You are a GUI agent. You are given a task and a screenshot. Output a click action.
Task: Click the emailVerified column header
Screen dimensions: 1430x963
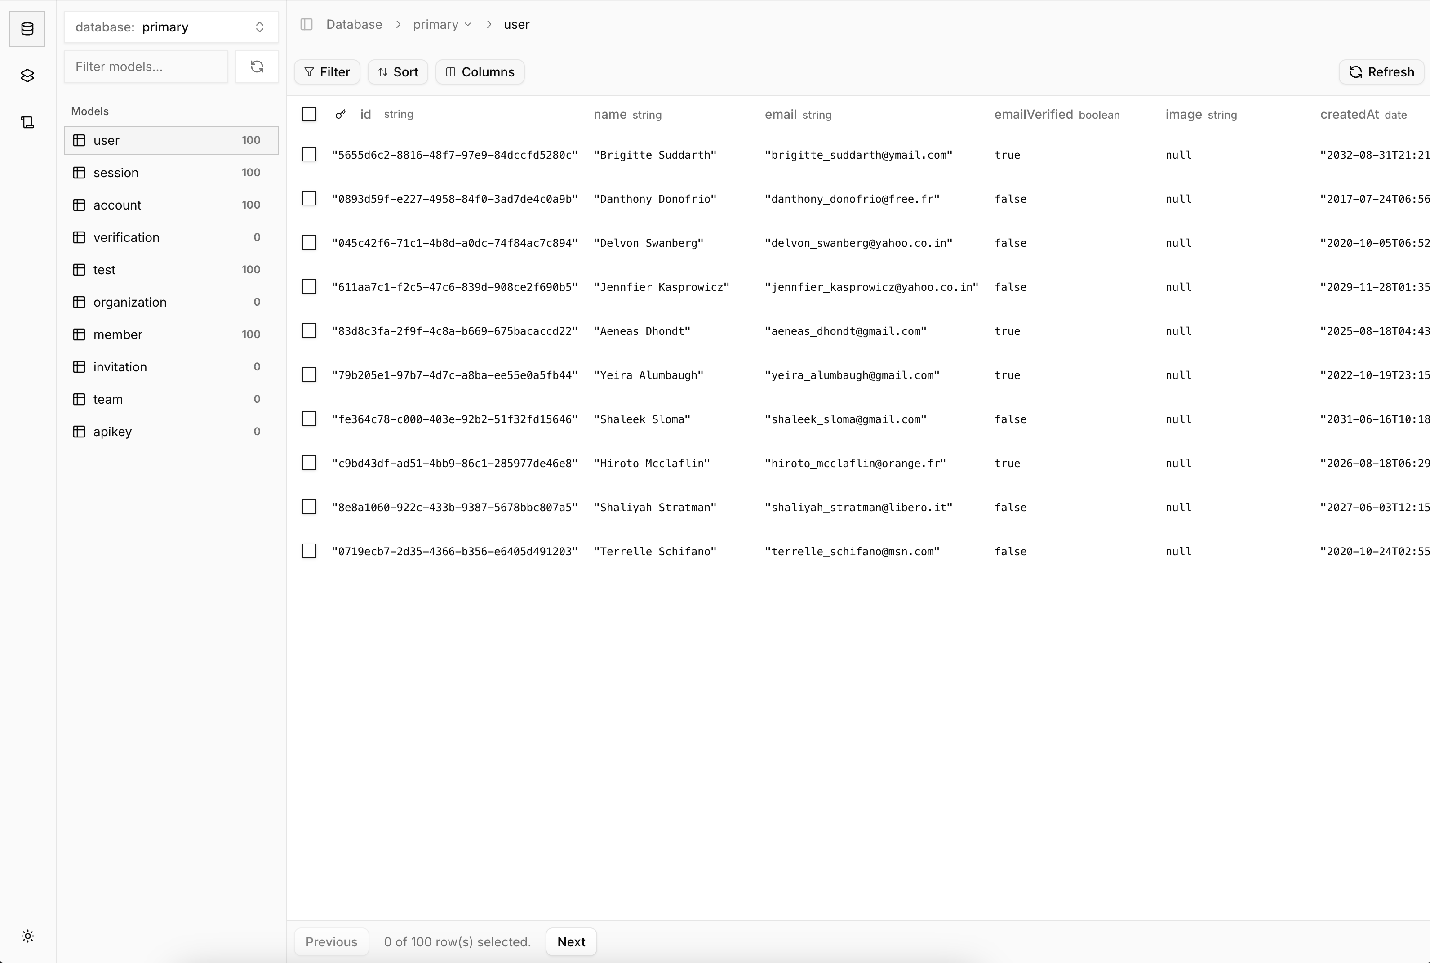pyautogui.click(x=1057, y=114)
